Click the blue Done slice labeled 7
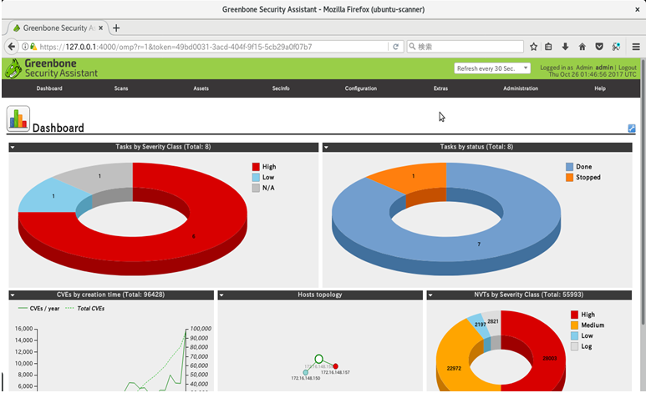 [478, 243]
